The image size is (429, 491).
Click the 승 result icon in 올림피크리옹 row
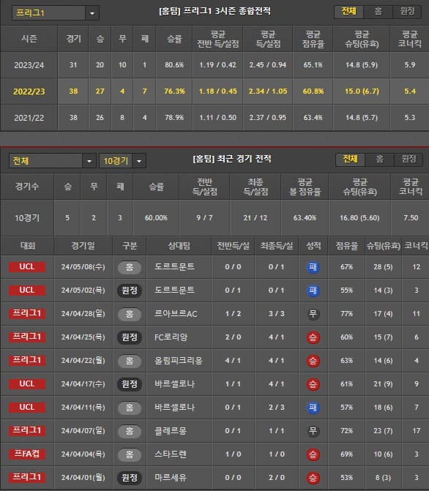click(x=313, y=361)
